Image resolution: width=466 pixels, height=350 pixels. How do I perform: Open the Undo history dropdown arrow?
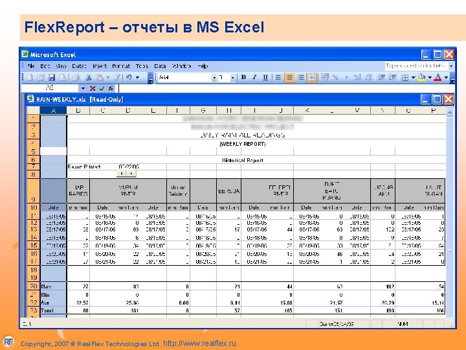pyautogui.click(x=137, y=78)
